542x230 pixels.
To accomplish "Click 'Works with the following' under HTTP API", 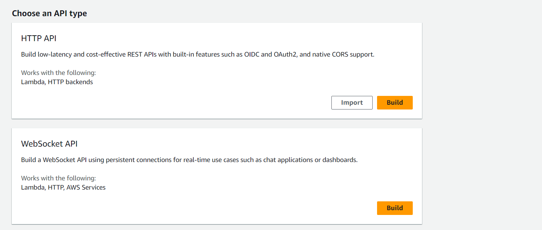I will click(59, 73).
